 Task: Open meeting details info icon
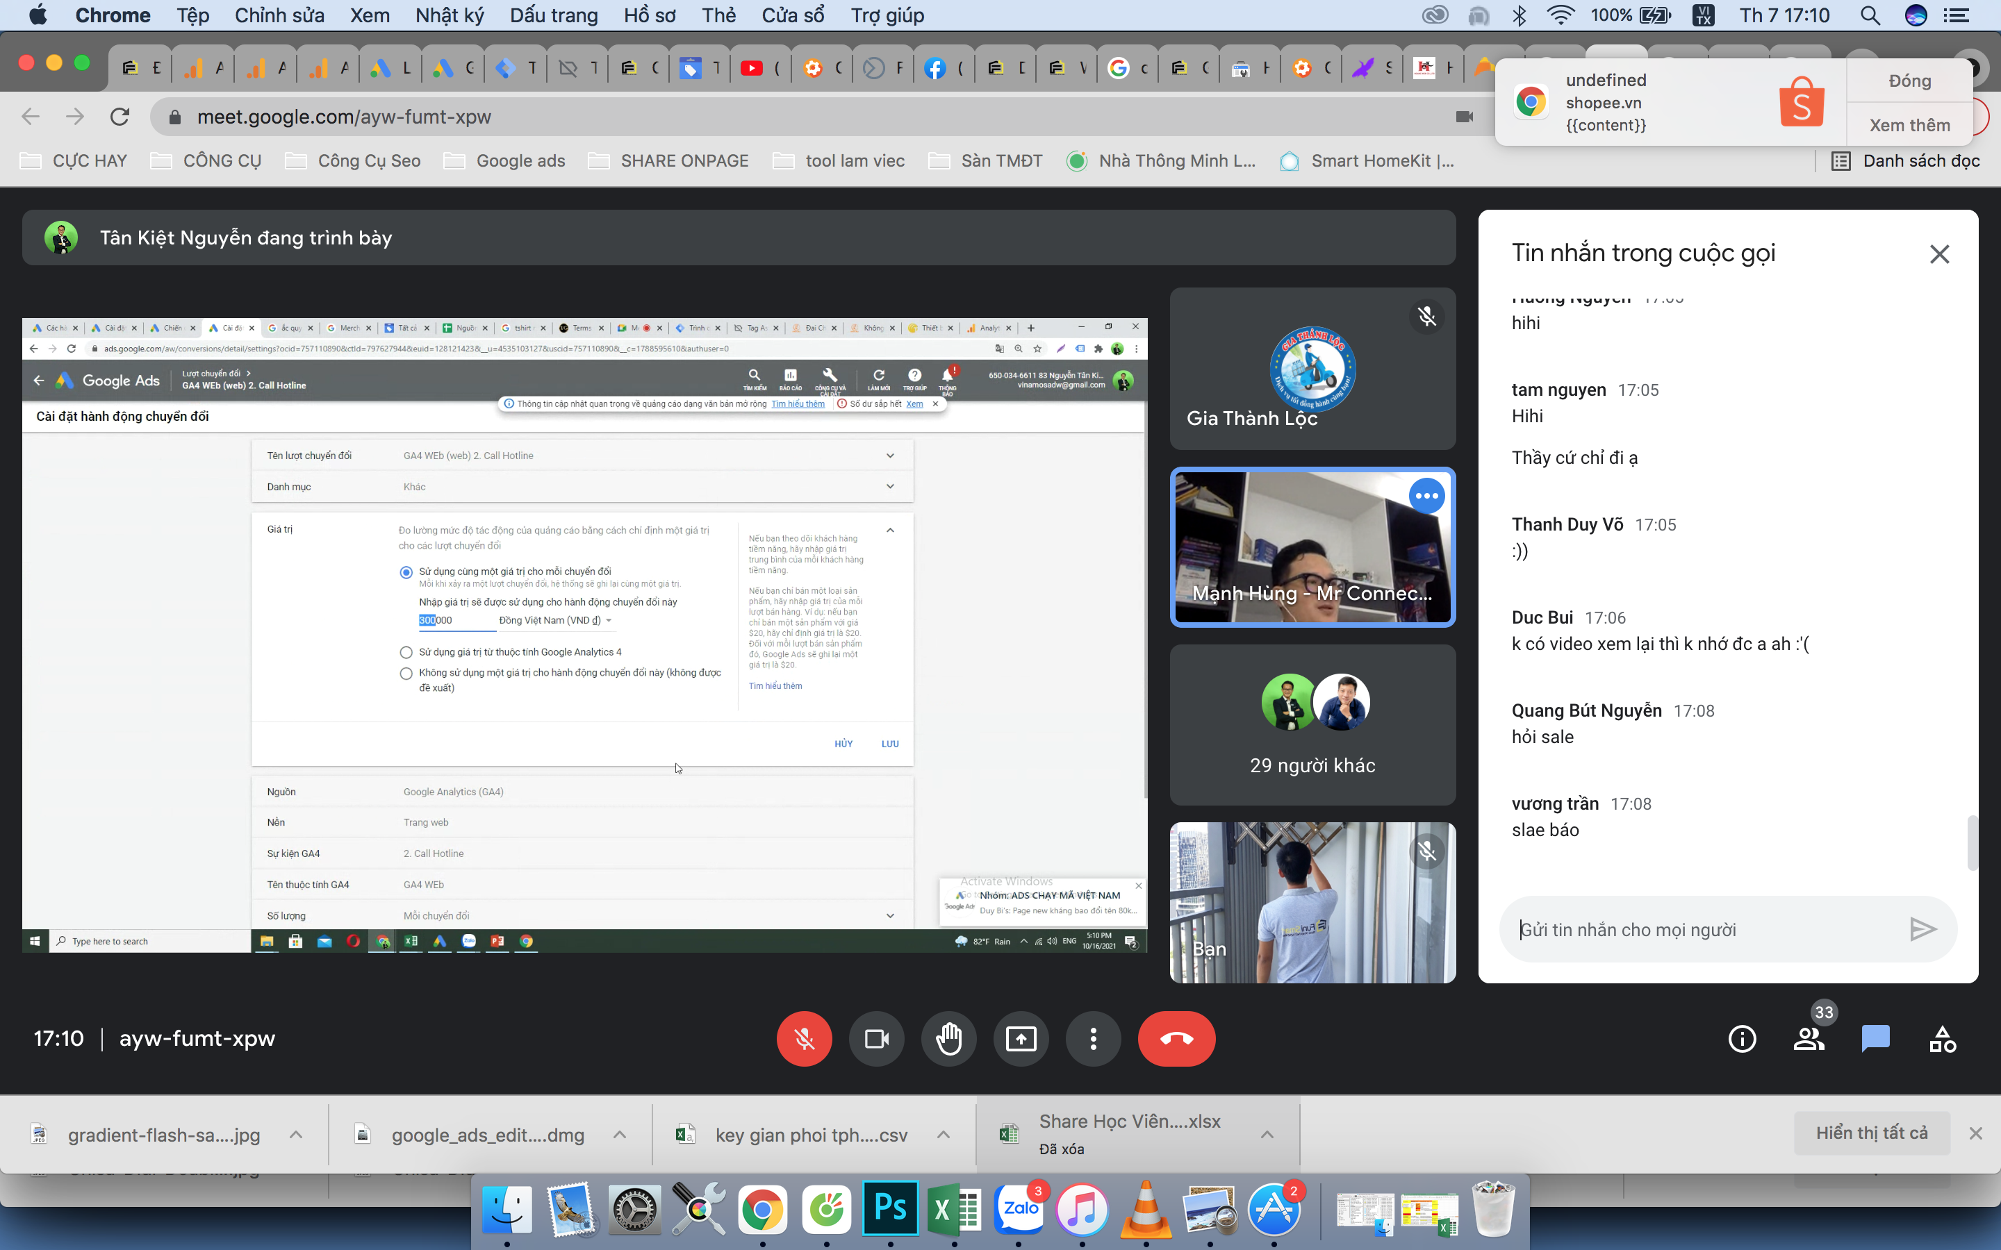point(1743,1038)
